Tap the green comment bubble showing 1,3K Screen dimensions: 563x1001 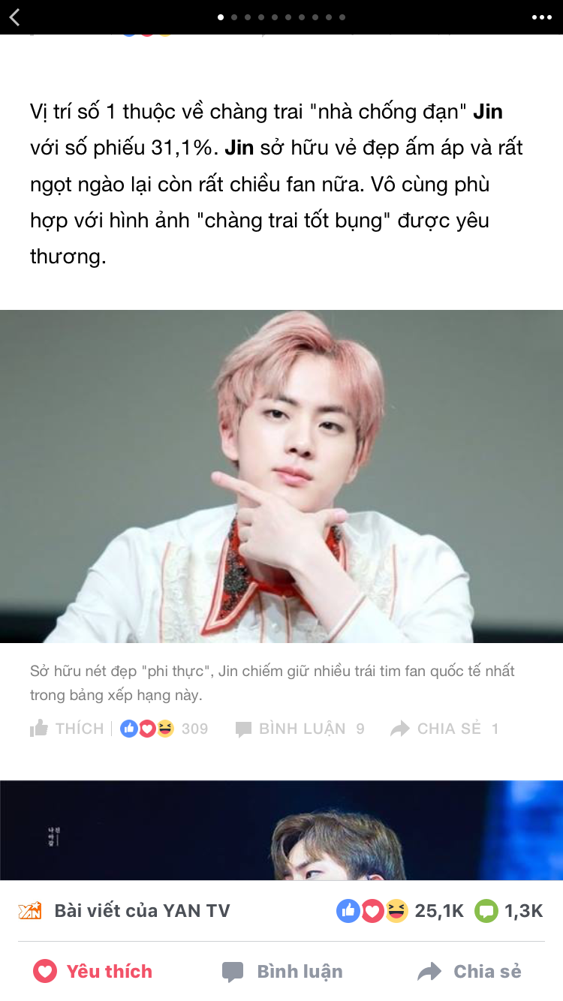(x=486, y=911)
